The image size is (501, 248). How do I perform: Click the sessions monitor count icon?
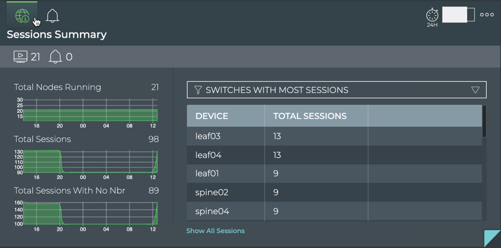(20, 57)
